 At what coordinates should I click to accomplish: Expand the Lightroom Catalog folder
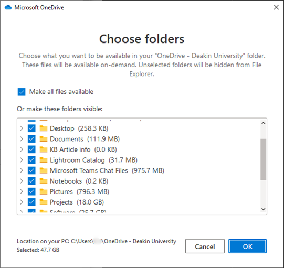22,160
